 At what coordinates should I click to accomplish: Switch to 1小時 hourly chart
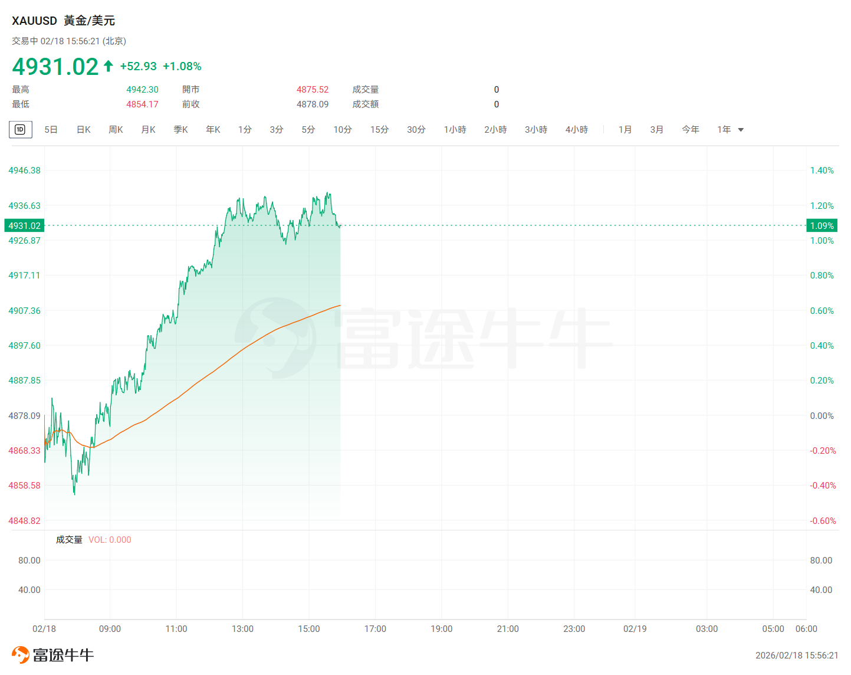455,130
